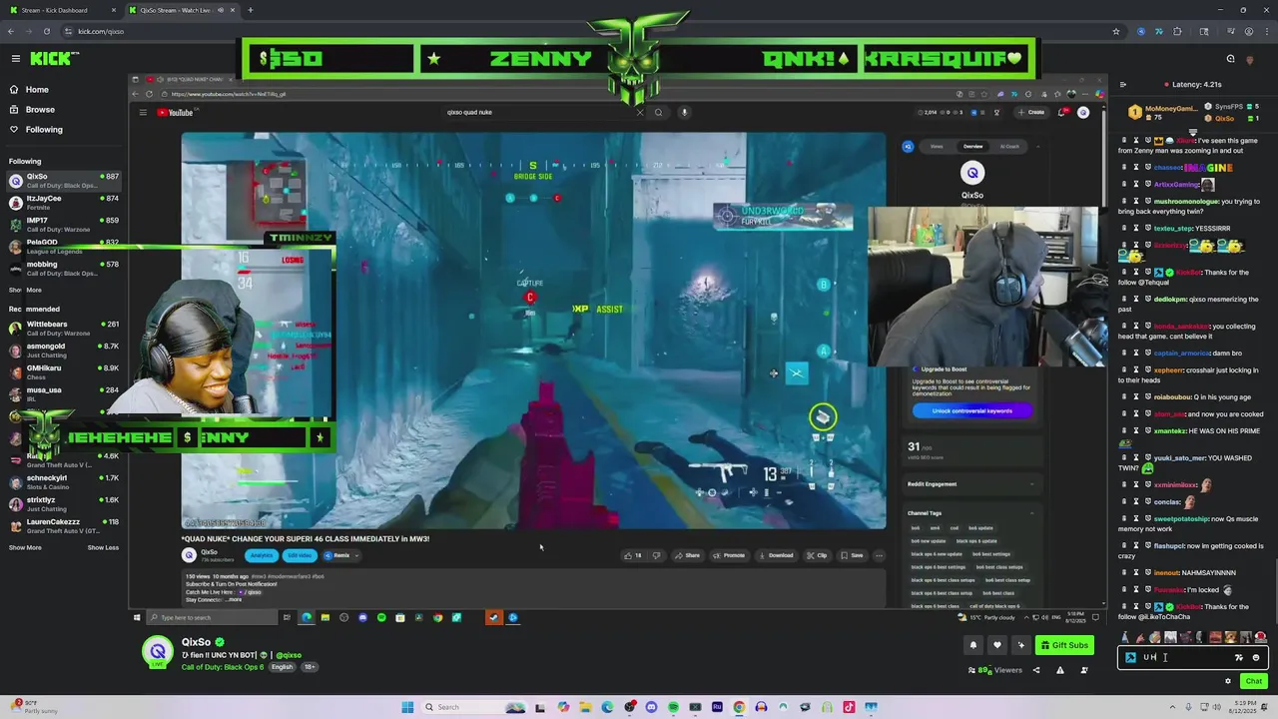Click YouTube Share button in stream

(687, 555)
